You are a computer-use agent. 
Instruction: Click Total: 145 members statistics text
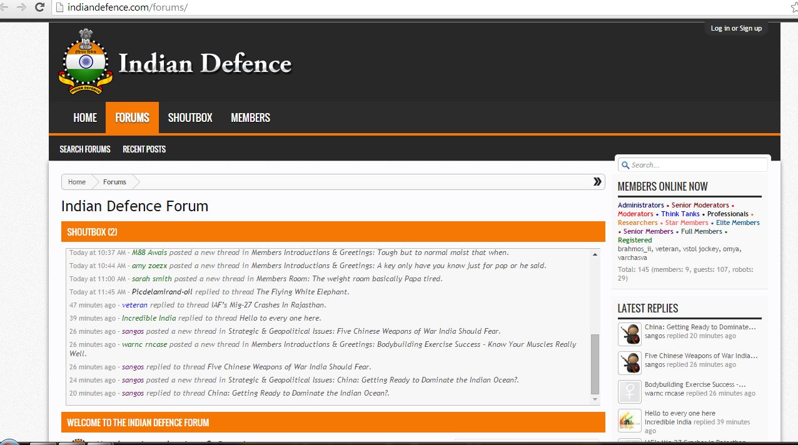click(685, 274)
